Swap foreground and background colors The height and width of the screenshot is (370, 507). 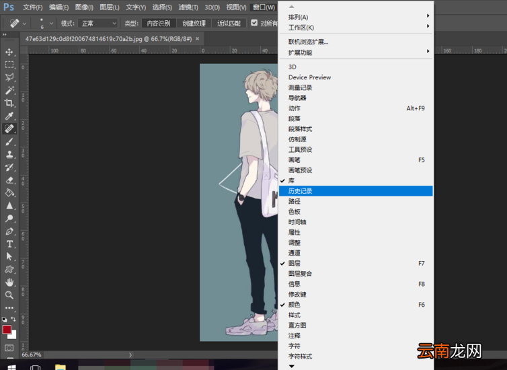pyautogui.click(x=13, y=319)
